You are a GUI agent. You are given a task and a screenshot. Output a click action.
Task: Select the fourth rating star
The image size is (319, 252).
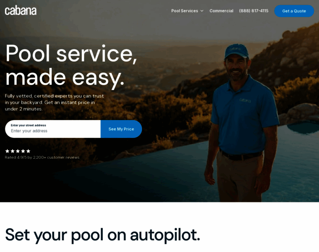coord(23,151)
